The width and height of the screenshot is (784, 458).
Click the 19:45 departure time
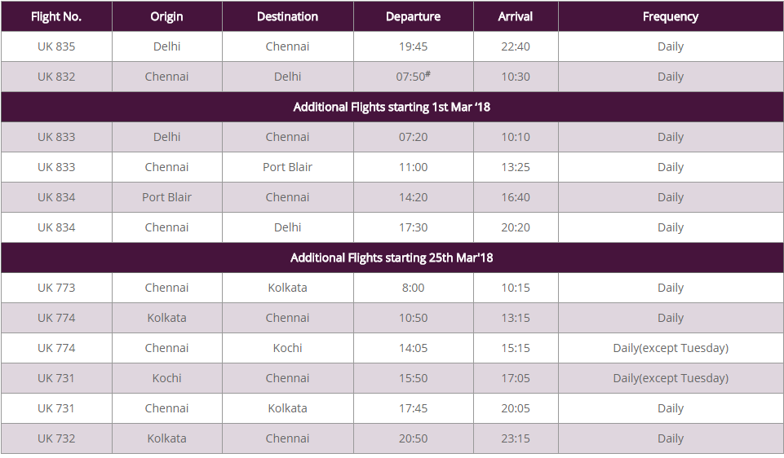(x=413, y=46)
